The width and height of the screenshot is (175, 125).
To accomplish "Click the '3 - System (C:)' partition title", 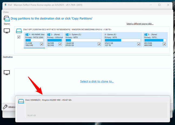I will point(75,35).
